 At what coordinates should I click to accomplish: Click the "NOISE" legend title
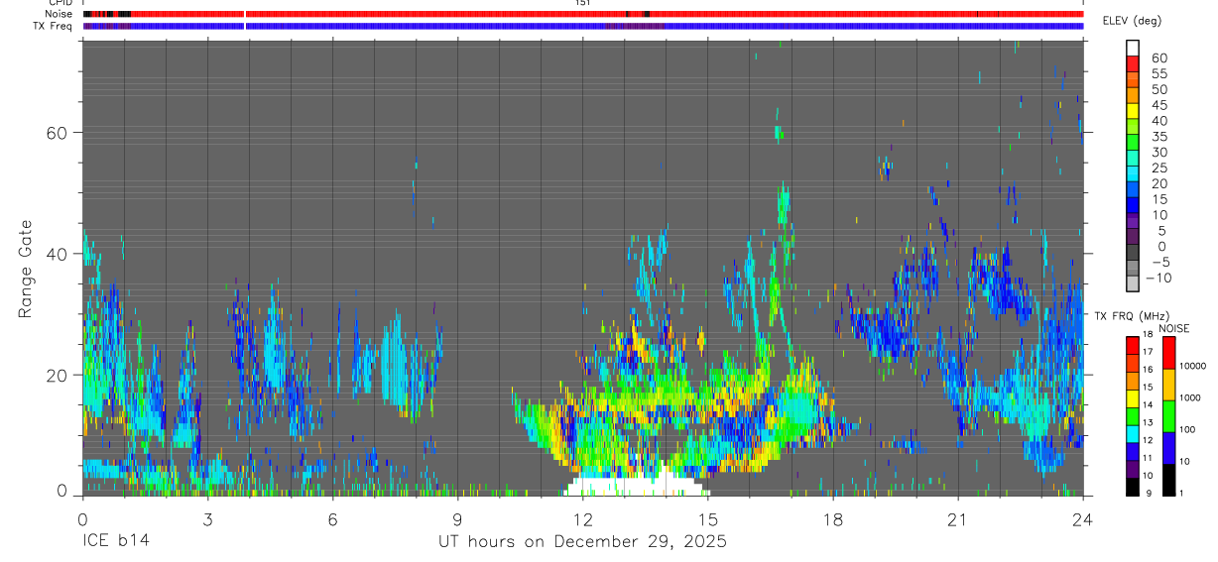[1173, 328]
